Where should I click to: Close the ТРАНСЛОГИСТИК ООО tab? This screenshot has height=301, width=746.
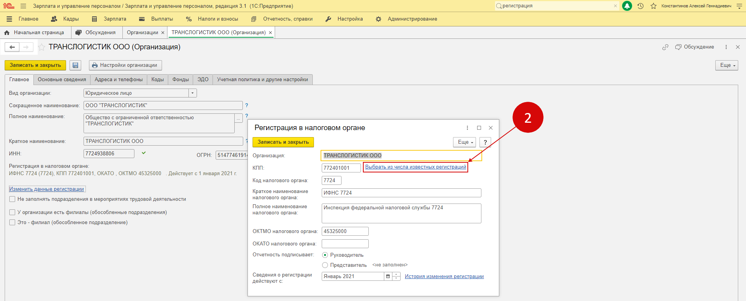click(270, 33)
